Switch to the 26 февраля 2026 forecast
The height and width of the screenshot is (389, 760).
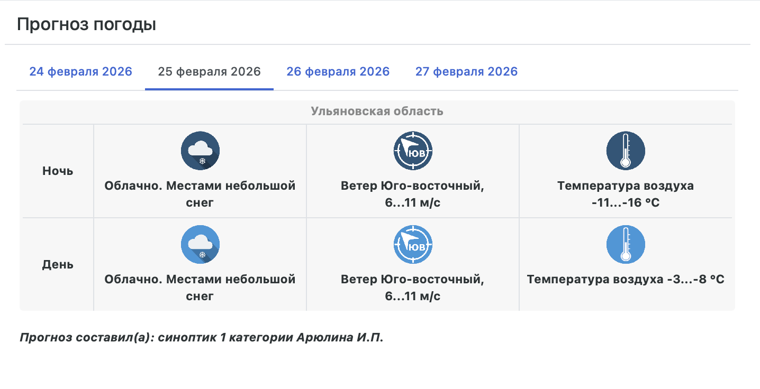[x=338, y=72]
